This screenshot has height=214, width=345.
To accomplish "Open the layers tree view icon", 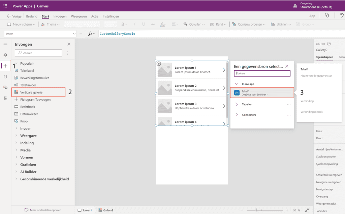I will (5, 55).
